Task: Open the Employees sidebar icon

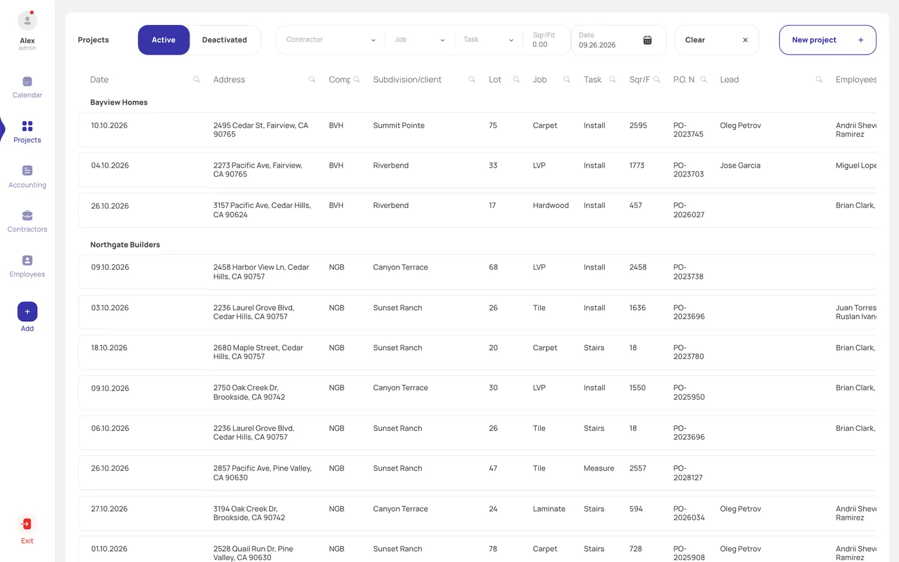Action: point(27,260)
